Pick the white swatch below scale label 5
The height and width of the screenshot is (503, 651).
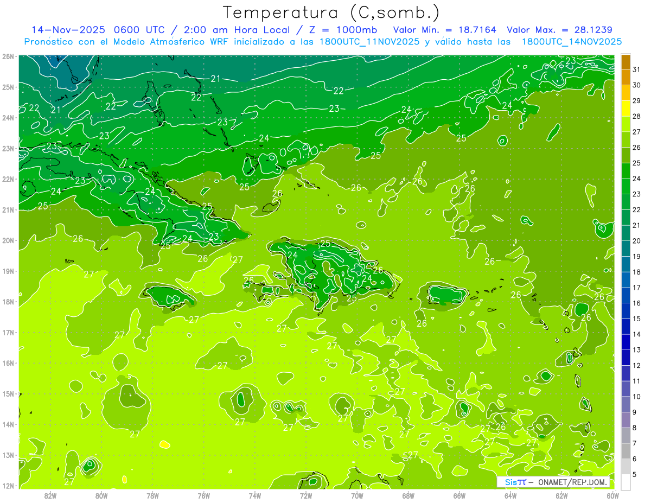626,482
